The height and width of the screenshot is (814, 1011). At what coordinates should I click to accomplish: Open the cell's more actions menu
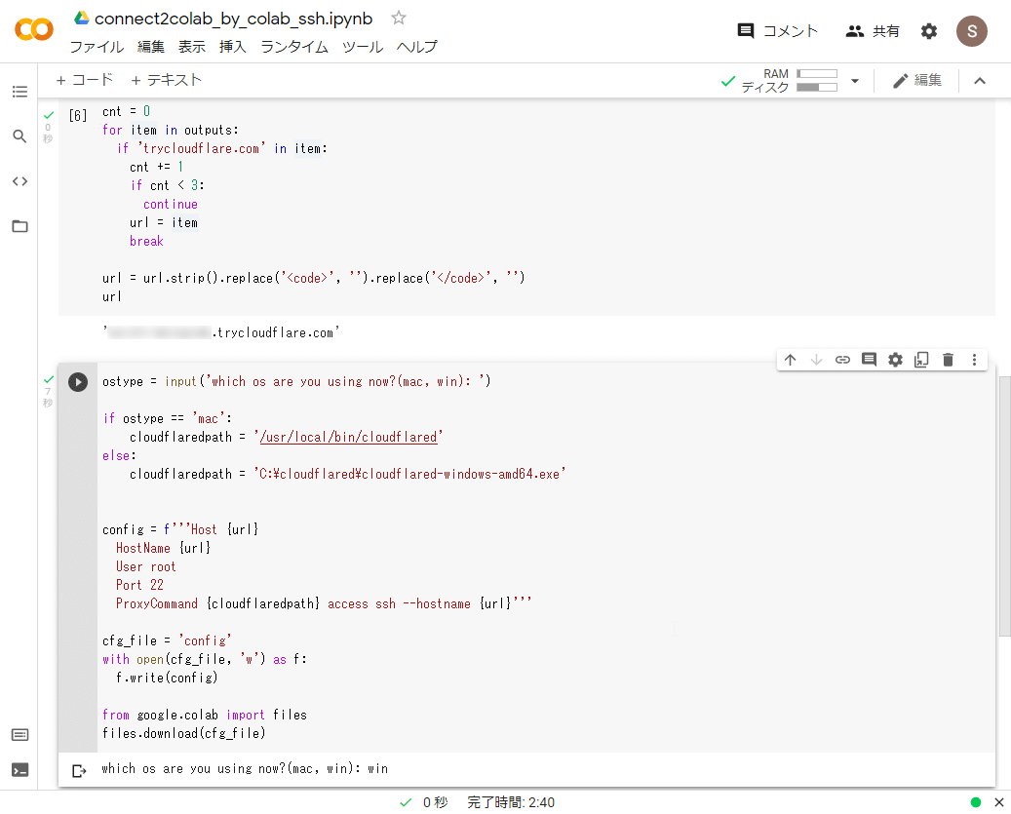pyautogui.click(x=974, y=359)
